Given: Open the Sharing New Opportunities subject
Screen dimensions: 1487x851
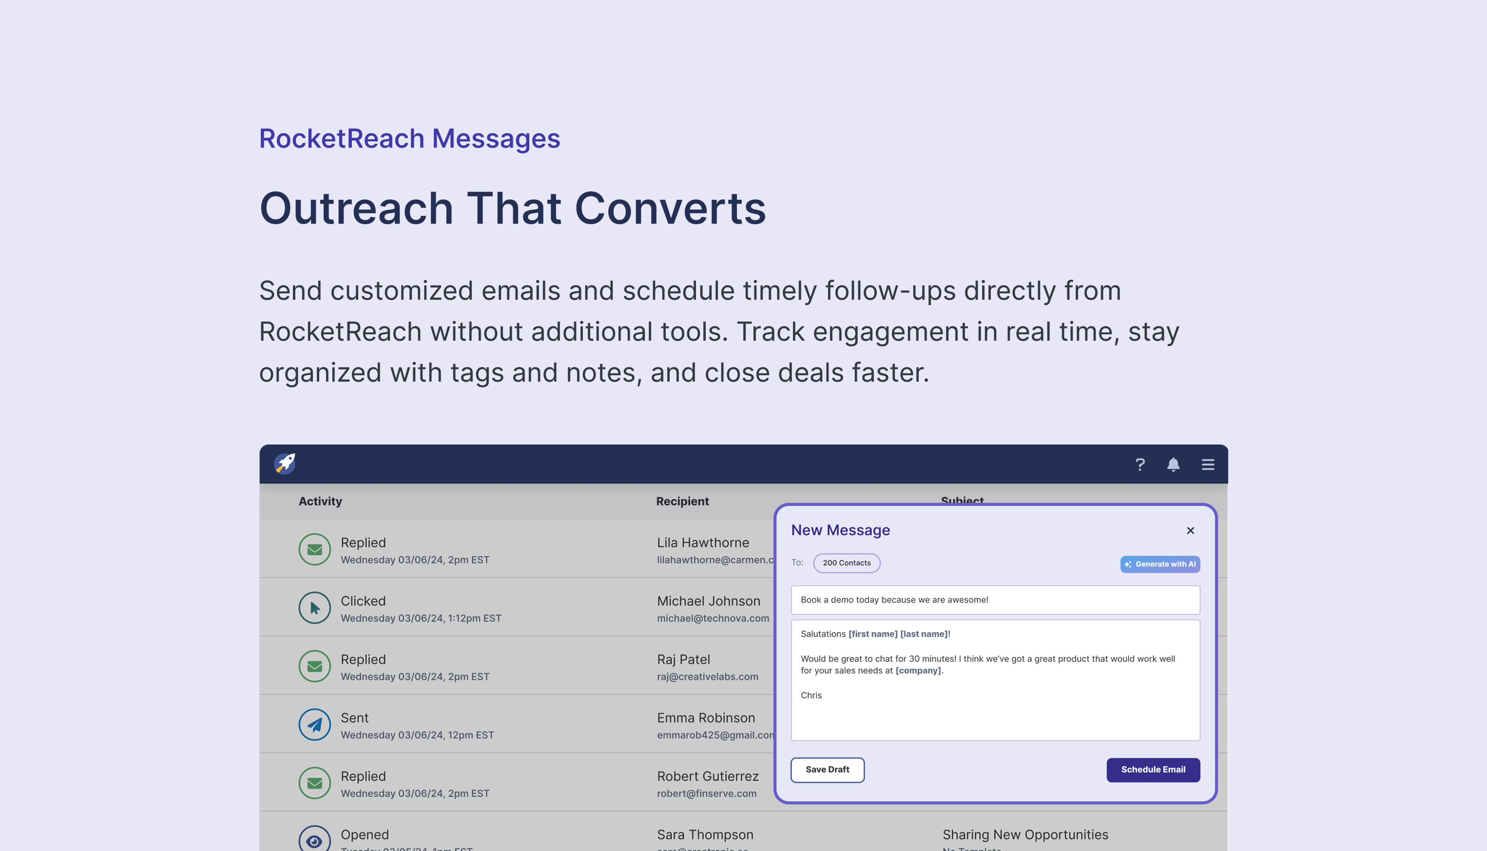Looking at the screenshot, I should pos(1025,834).
